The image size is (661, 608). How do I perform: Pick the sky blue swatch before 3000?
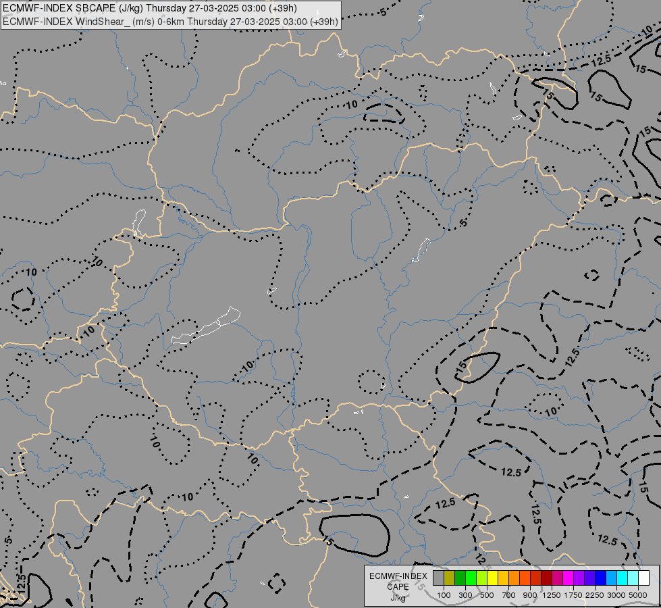611,578
